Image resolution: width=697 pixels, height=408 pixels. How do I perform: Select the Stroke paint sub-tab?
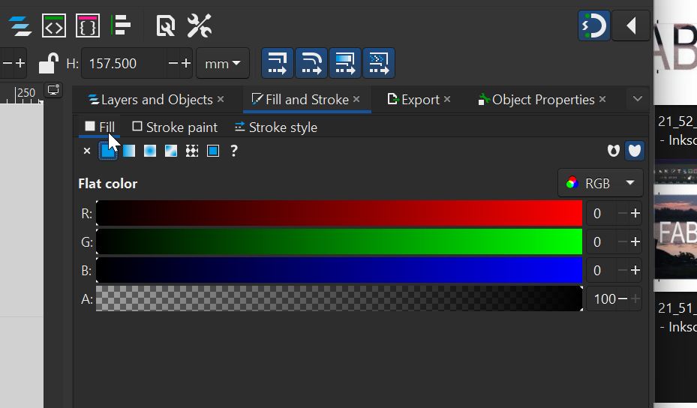(175, 127)
